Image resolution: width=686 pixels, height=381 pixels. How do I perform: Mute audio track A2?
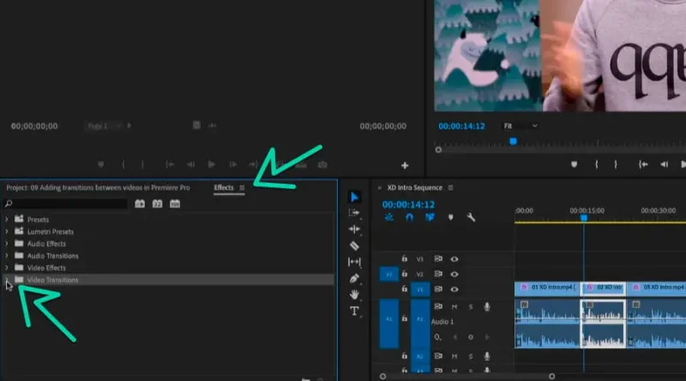[454, 356]
